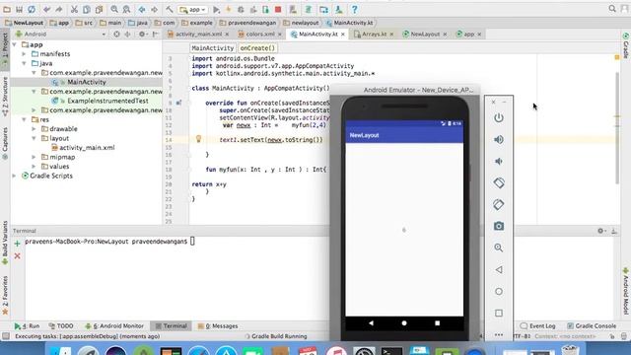Click emulator side panel back triangle
This screenshot has width=631, height=355.
(x=499, y=269)
